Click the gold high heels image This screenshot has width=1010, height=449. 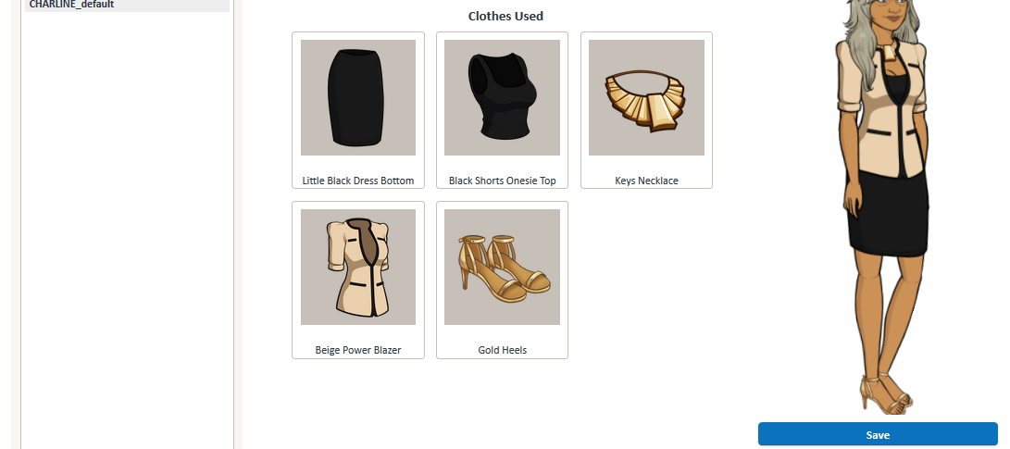[x=502, y=267]
